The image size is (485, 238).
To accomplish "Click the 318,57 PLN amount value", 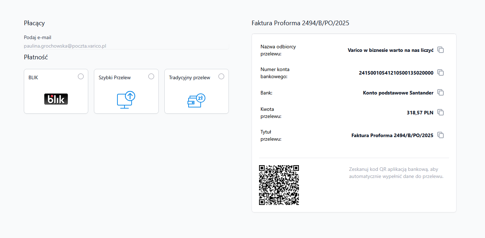I will click(420, 113).
